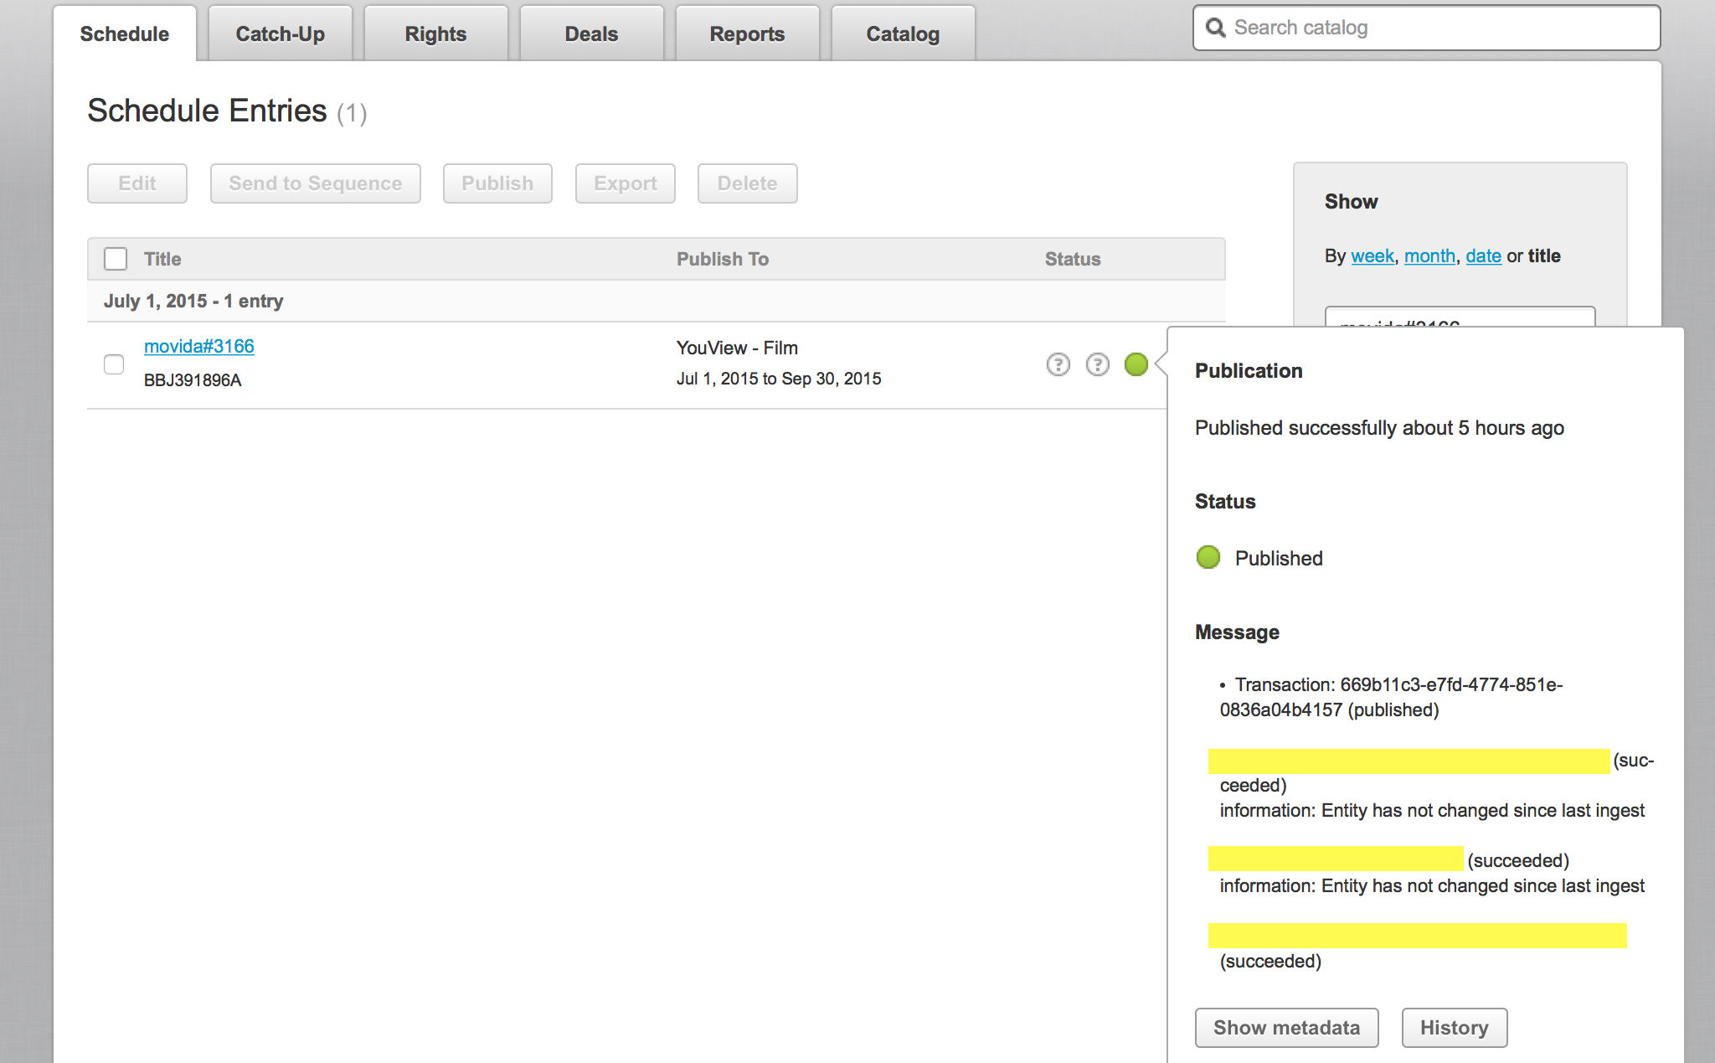The height and width of the screenshot is (1063, 1715).
Task: Open the Catalog tab
Action: click(903, 34)
